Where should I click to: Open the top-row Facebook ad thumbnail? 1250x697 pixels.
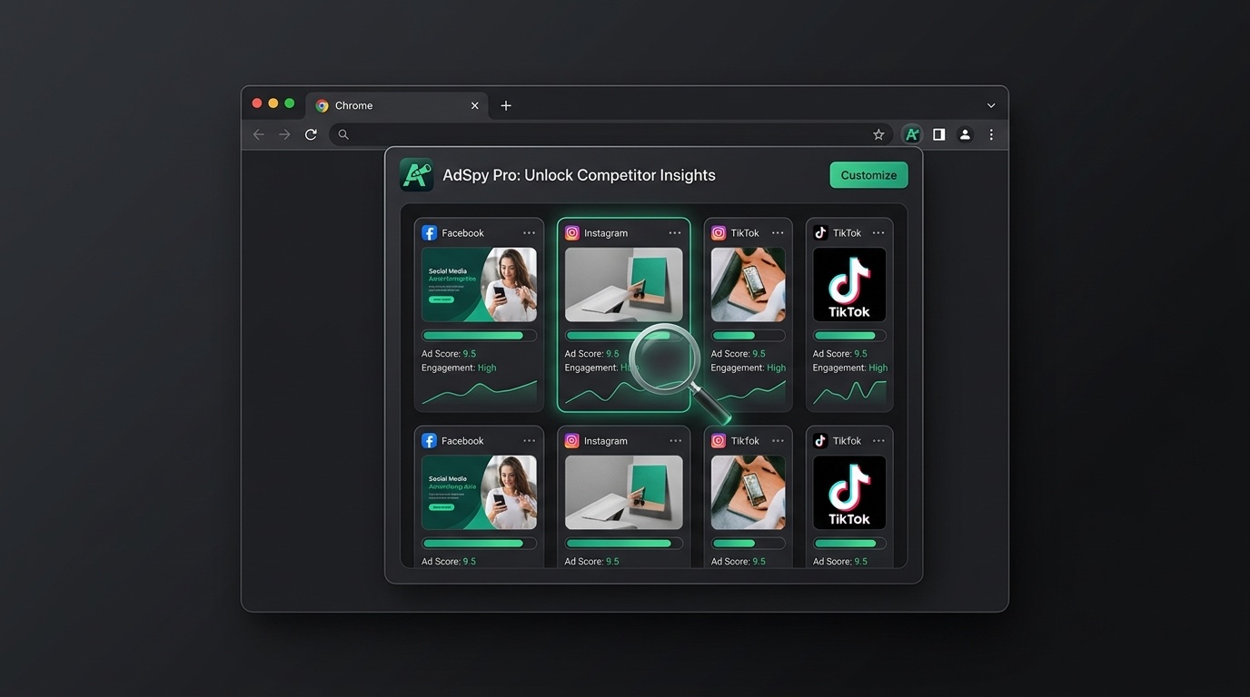pos(479,285)
